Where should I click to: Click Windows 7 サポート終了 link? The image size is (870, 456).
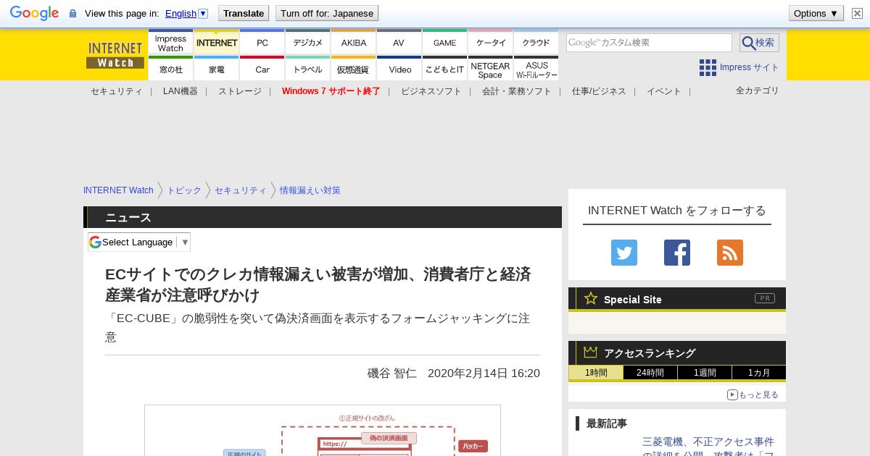331,91
